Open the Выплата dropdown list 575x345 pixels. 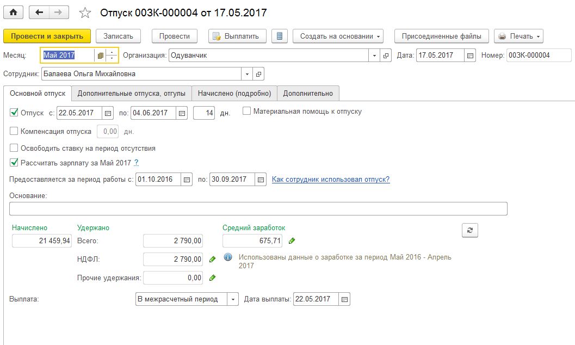pyautogui.click(x=233, y=299)
